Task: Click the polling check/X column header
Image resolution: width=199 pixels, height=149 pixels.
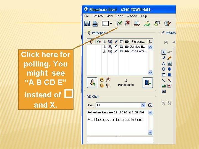Action: pos(99,42)
